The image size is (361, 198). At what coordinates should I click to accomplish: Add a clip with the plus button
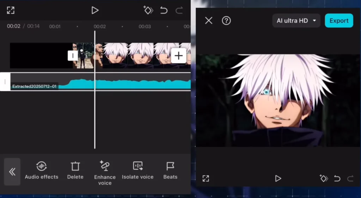[178, 56]
